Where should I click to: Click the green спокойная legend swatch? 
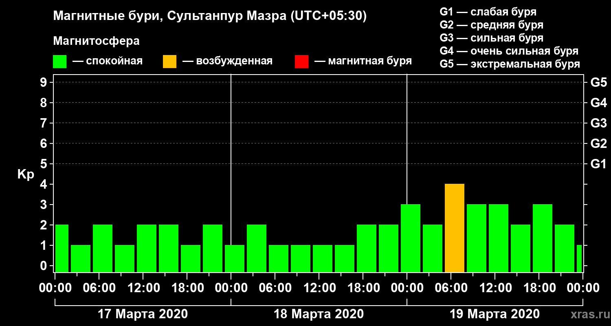tap(59, 62)
